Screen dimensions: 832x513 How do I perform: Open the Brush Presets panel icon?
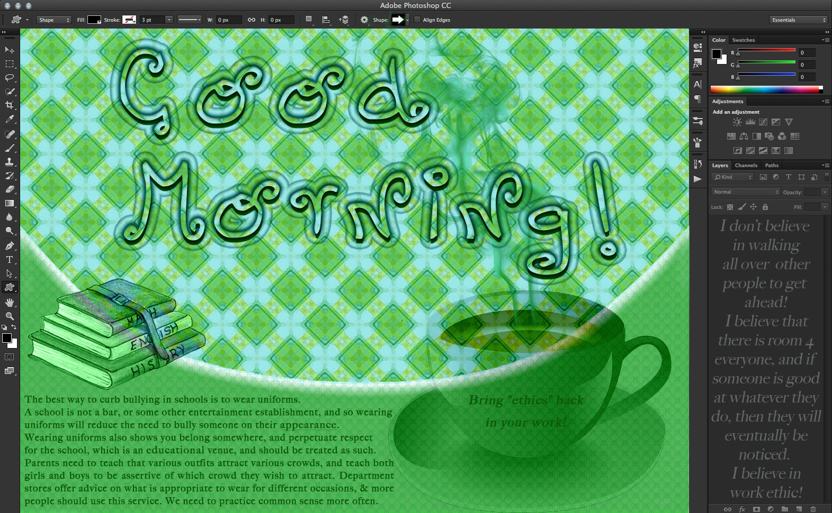coord(697,121)
